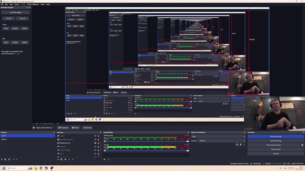Open Steam from the Windows taskbar

(47, 168)
